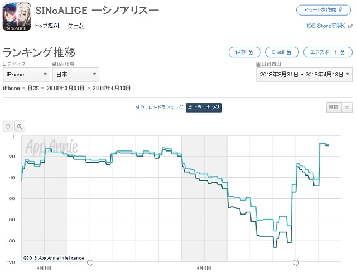Expand the date range 2018年3月31日 selector
357x273 pixels.
[x=304, y=75]
